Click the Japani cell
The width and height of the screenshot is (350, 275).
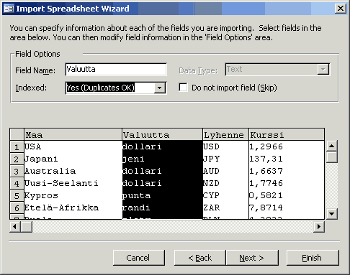[73, 159]
